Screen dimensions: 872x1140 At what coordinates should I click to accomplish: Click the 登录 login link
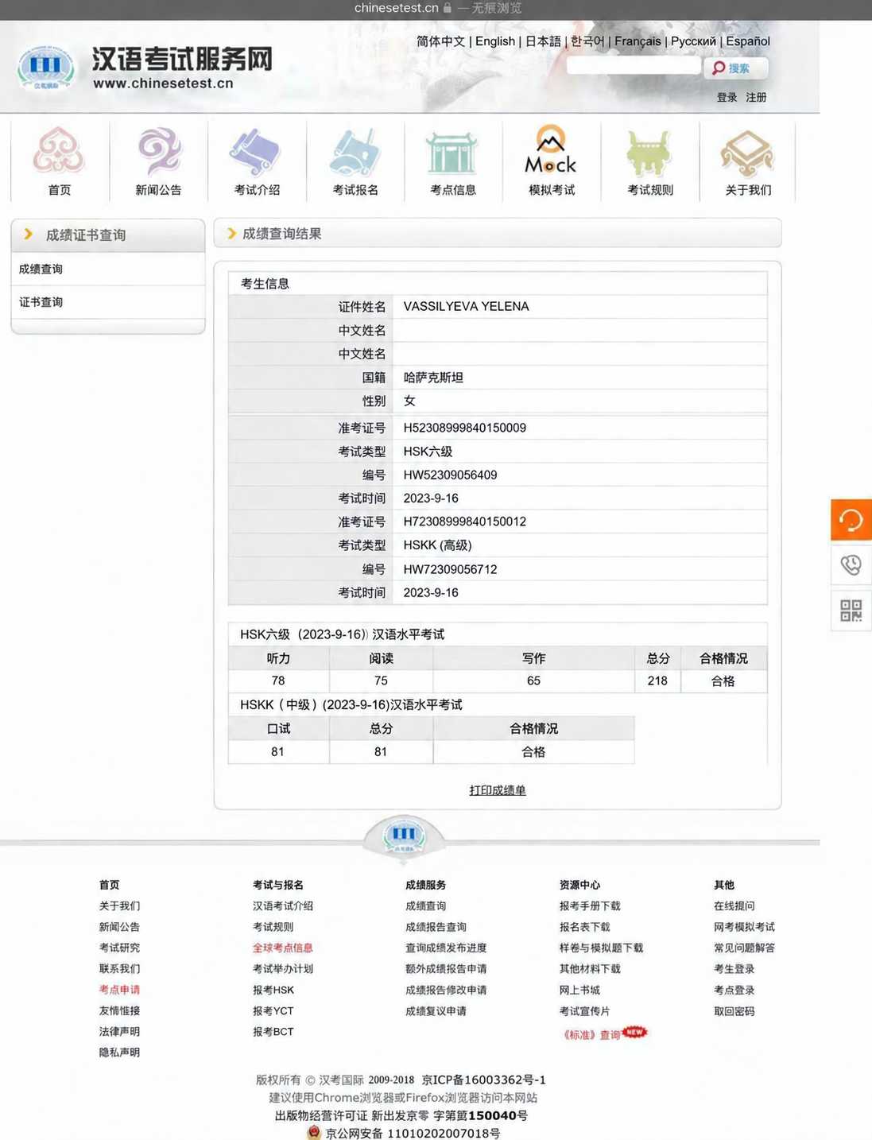[x=727, y=97]
